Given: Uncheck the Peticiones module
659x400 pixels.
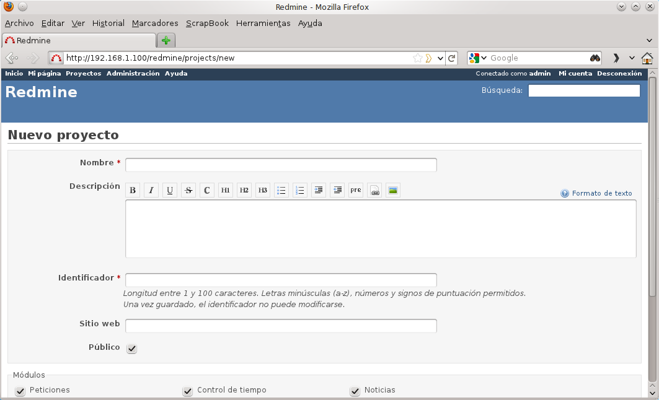Looking at the screenshot, I should 20,391.
